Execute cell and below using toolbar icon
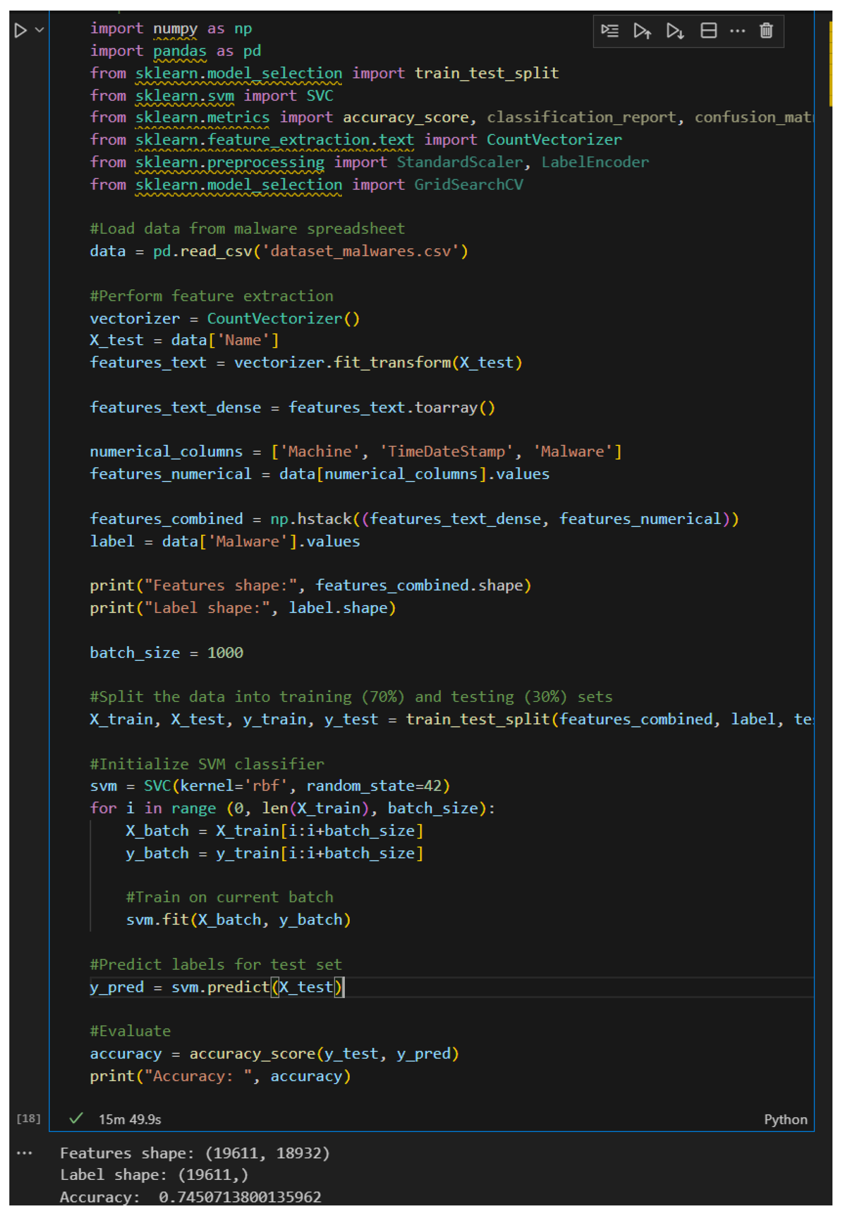This screenshot has height=1216, width=843. point(675,31)
